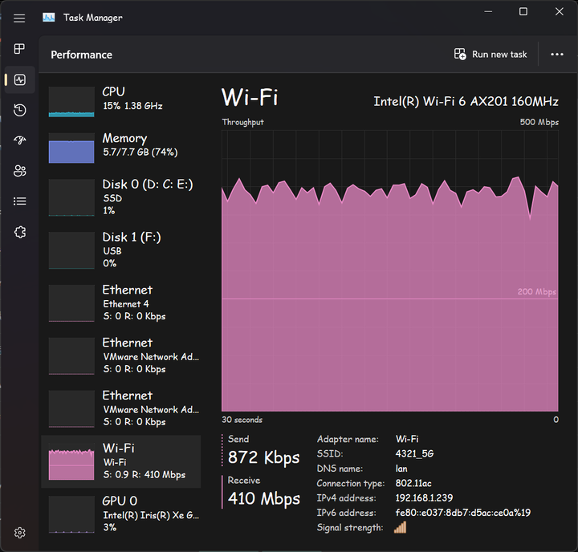The height and width of the screenshot is (552, 578).
Task: Click the CPU usage mini graph thumbnail
Action: (71, 102)
